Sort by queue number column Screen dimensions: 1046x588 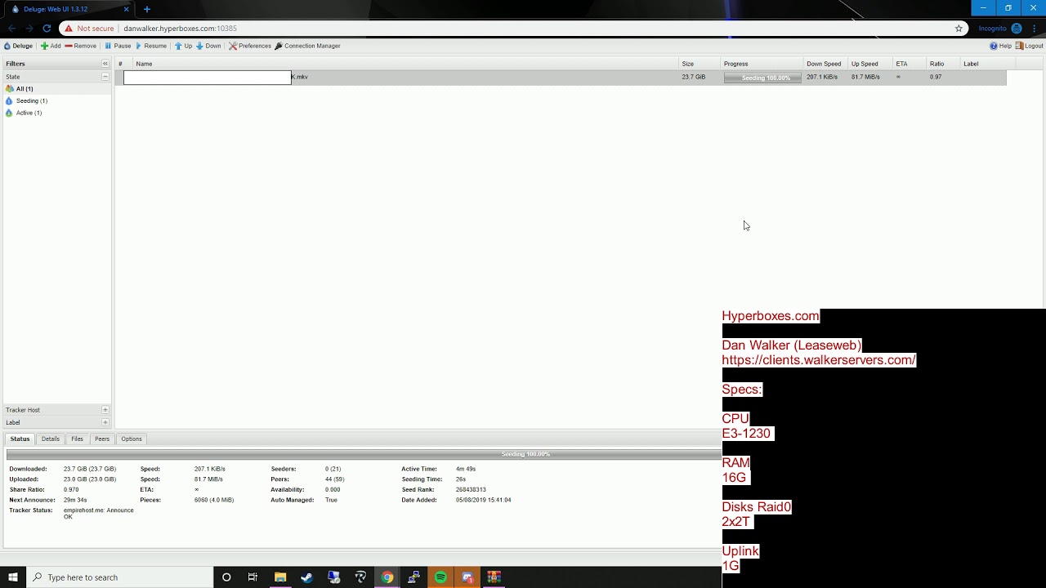pyautogui.click(x=124, y=64)
